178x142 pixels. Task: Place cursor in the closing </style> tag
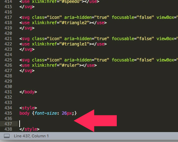coord(30,129)
